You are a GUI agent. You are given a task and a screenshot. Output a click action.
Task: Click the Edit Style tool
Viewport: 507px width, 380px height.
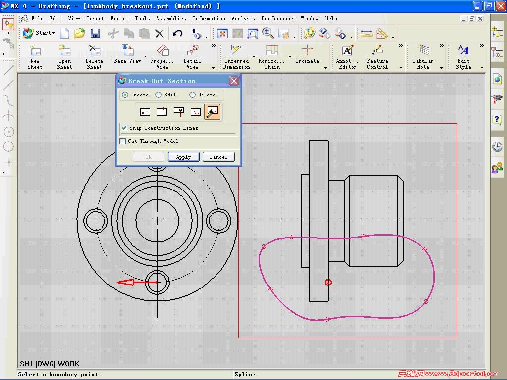[463, 57]
